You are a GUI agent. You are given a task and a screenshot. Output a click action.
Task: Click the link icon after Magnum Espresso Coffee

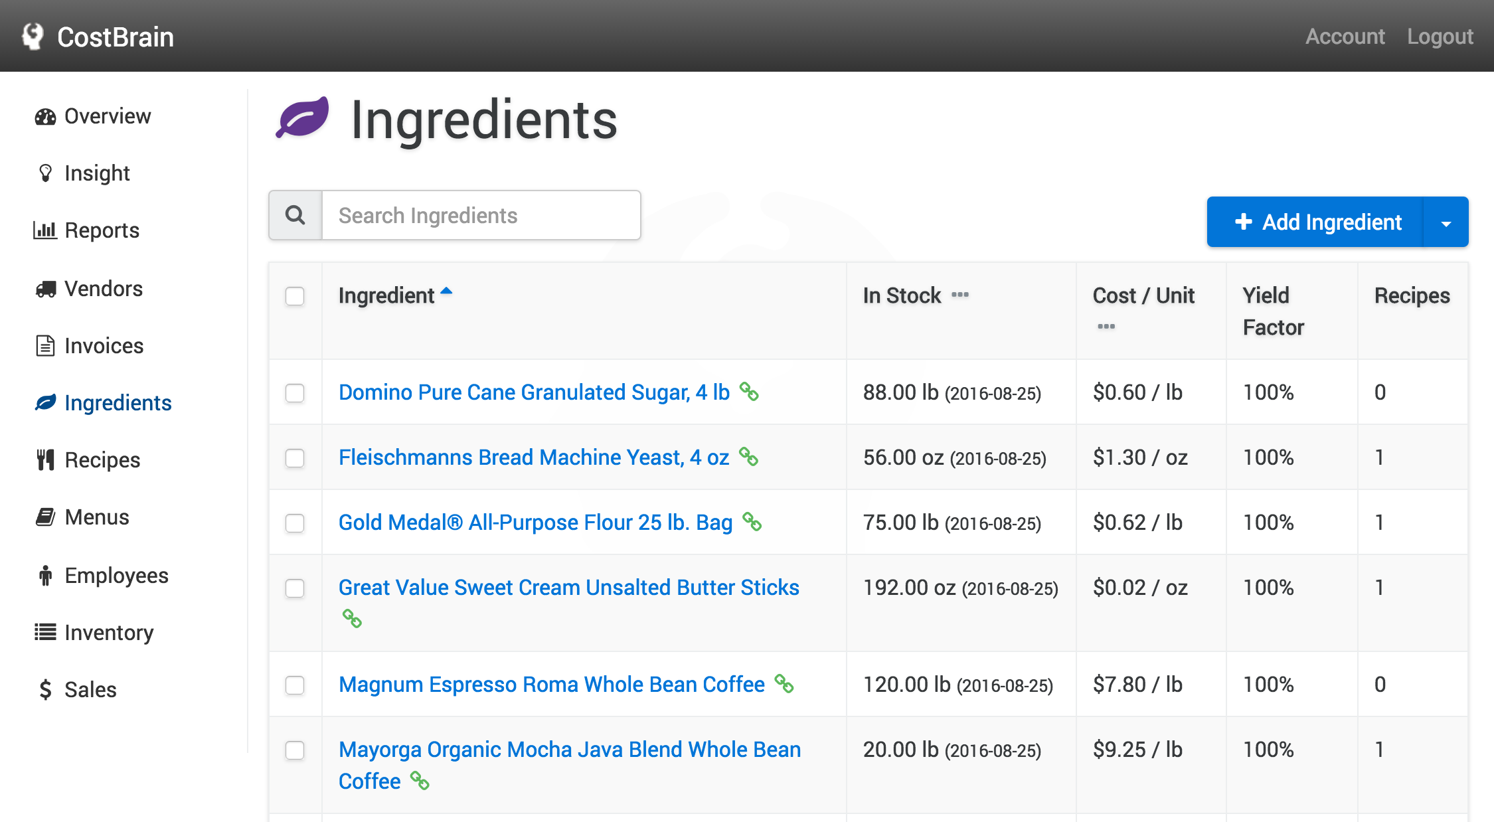[784, 684]
